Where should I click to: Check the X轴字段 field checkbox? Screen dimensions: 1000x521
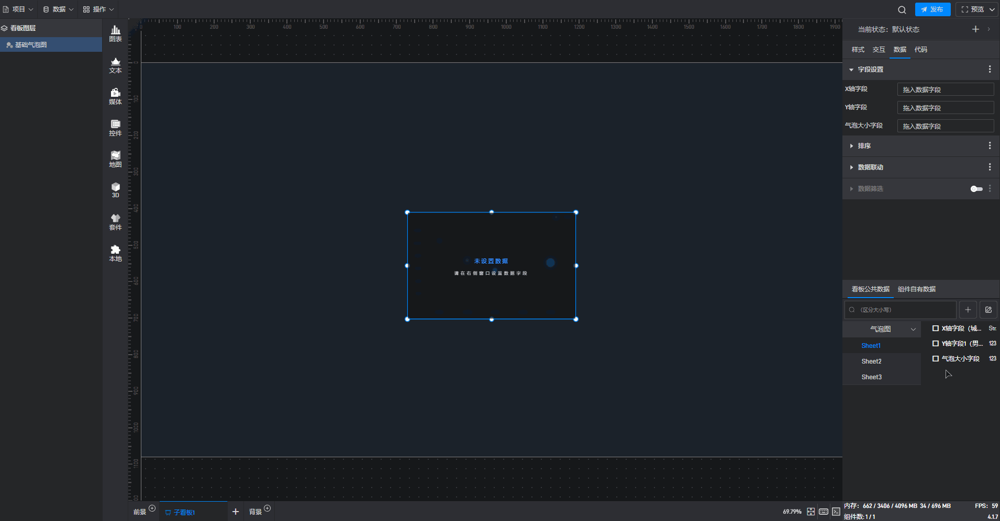pos(936,329)
